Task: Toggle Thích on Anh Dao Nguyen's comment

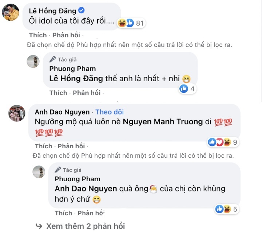Action: [43, 146]
